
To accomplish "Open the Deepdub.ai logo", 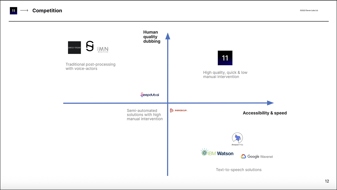I will pos(149,95).
